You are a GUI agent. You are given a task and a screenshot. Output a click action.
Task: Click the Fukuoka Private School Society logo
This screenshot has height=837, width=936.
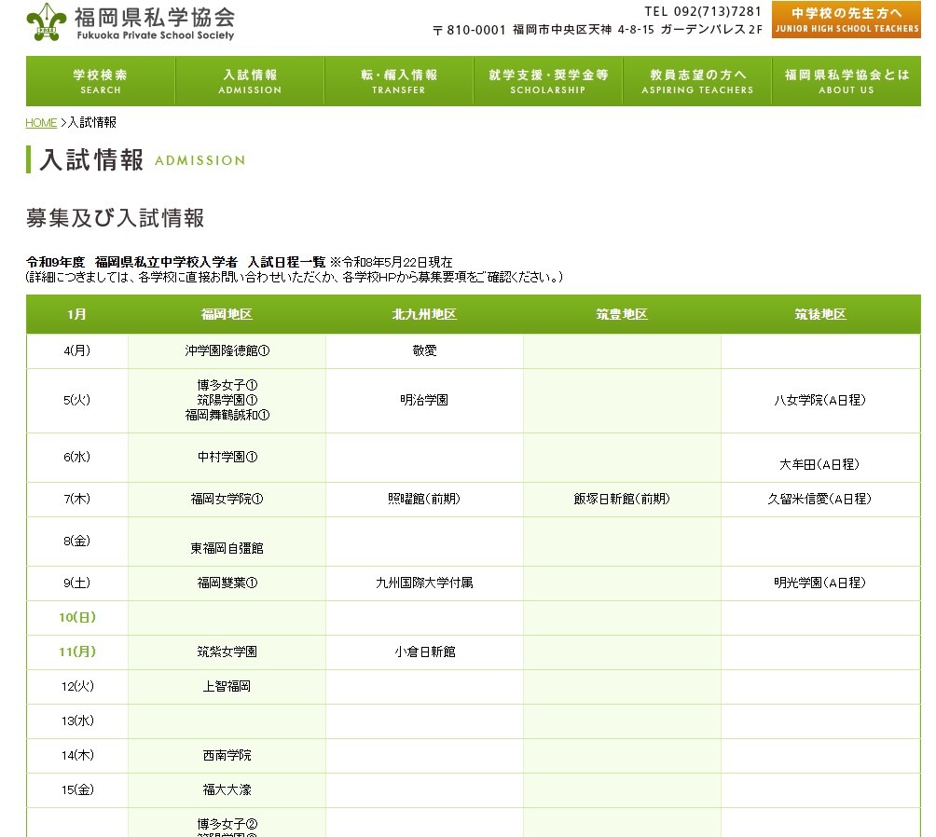point(131,22)
